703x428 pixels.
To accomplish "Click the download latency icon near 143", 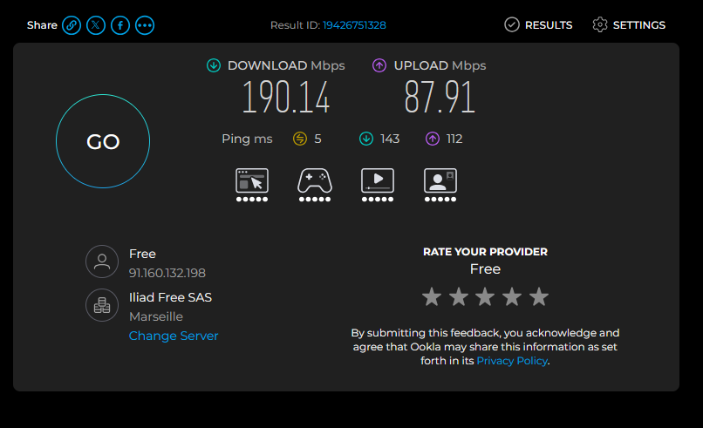I will [x=366, y=139].
